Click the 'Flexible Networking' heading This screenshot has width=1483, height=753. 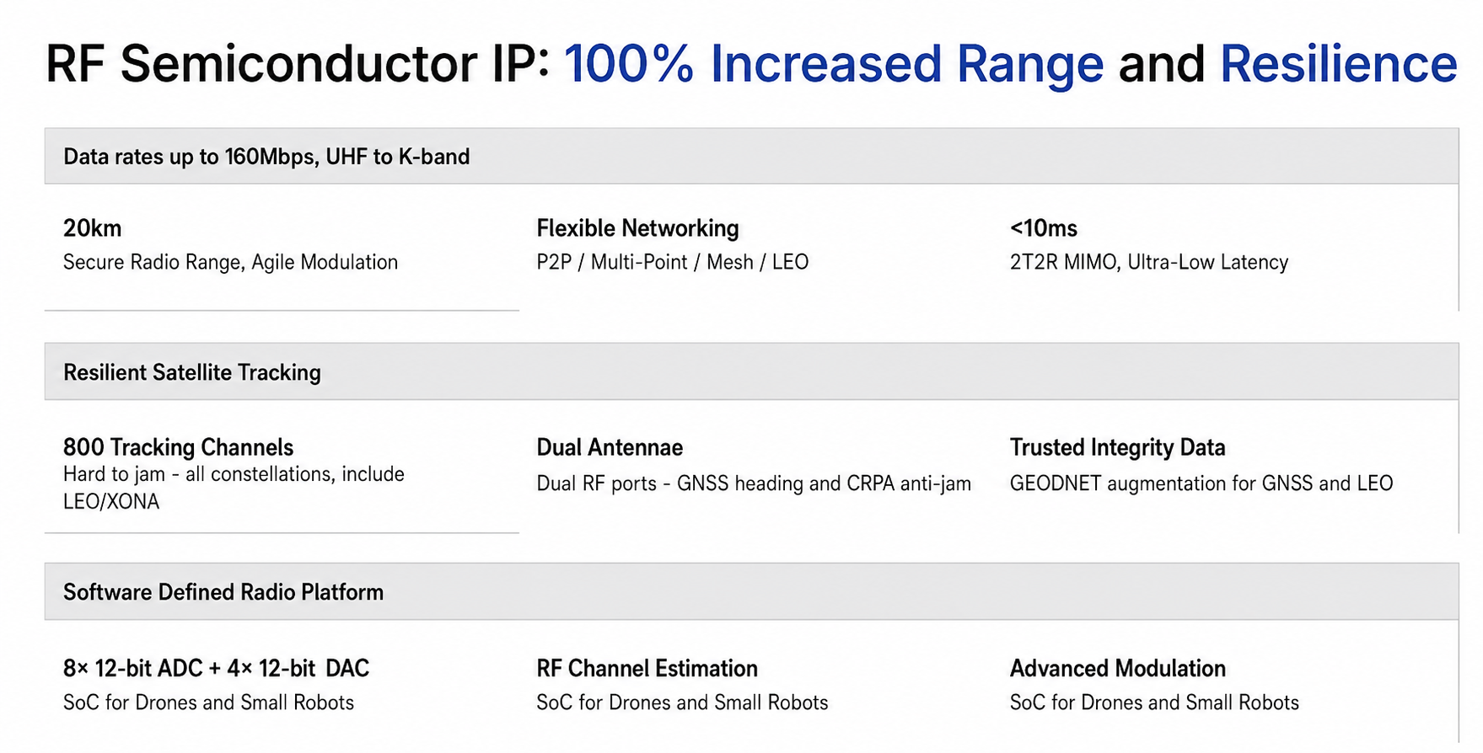637,228
